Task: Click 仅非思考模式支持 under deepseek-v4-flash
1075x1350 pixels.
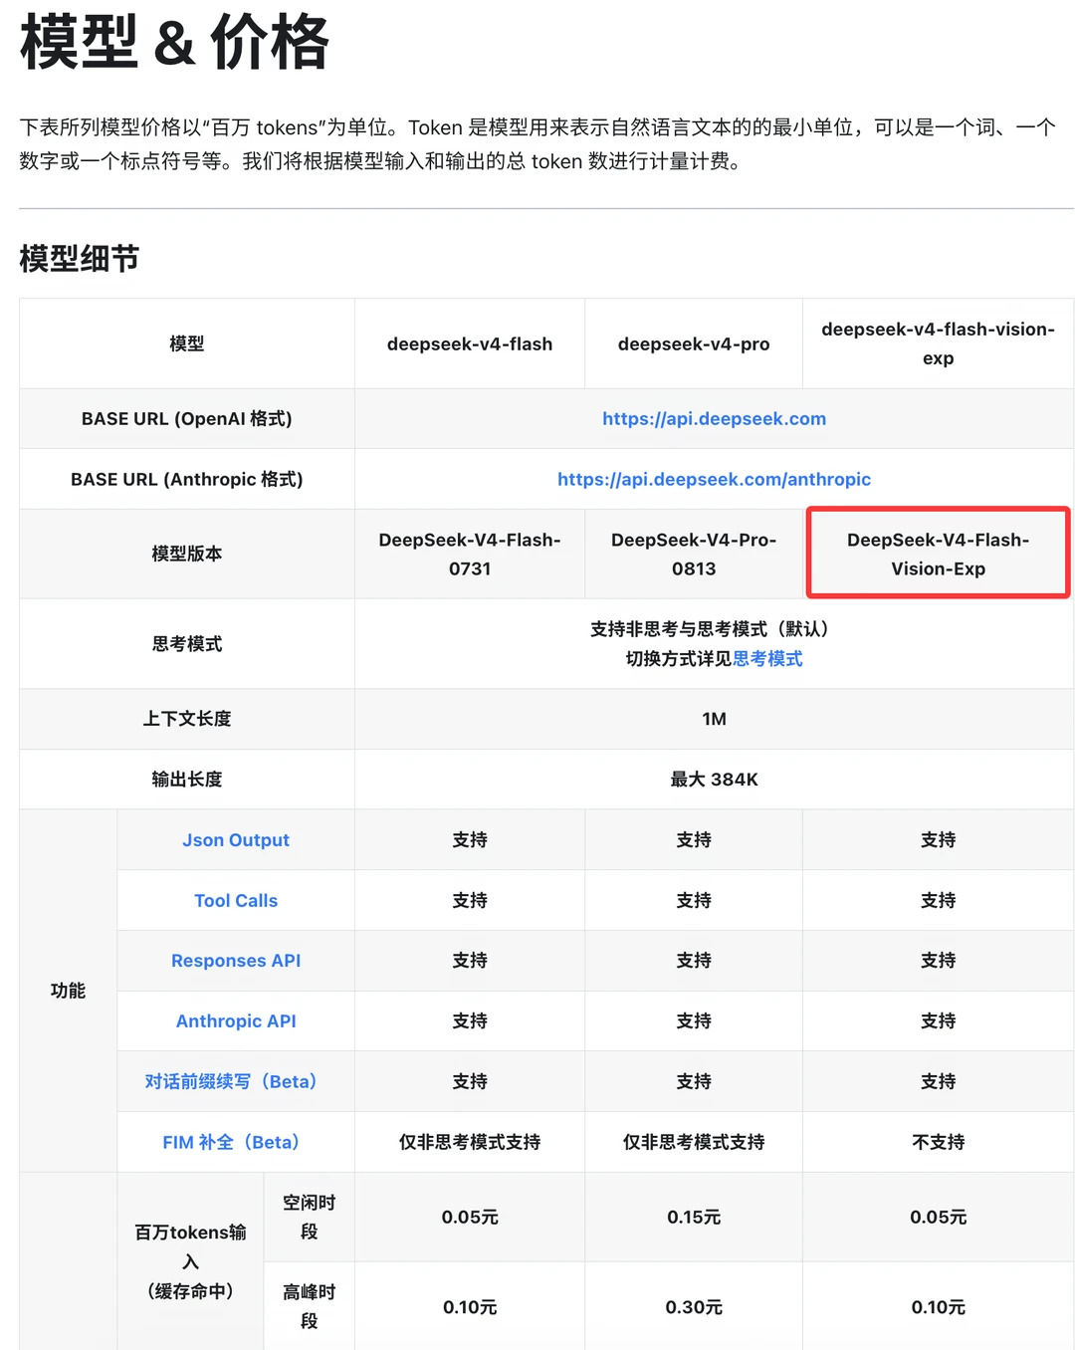Action: (x=470, y=1143)
